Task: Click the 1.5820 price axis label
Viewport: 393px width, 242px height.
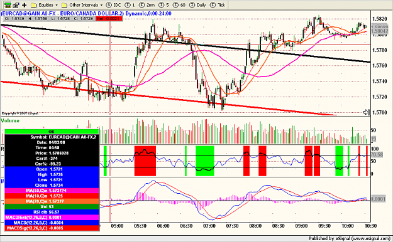Action: pos(380,19)
